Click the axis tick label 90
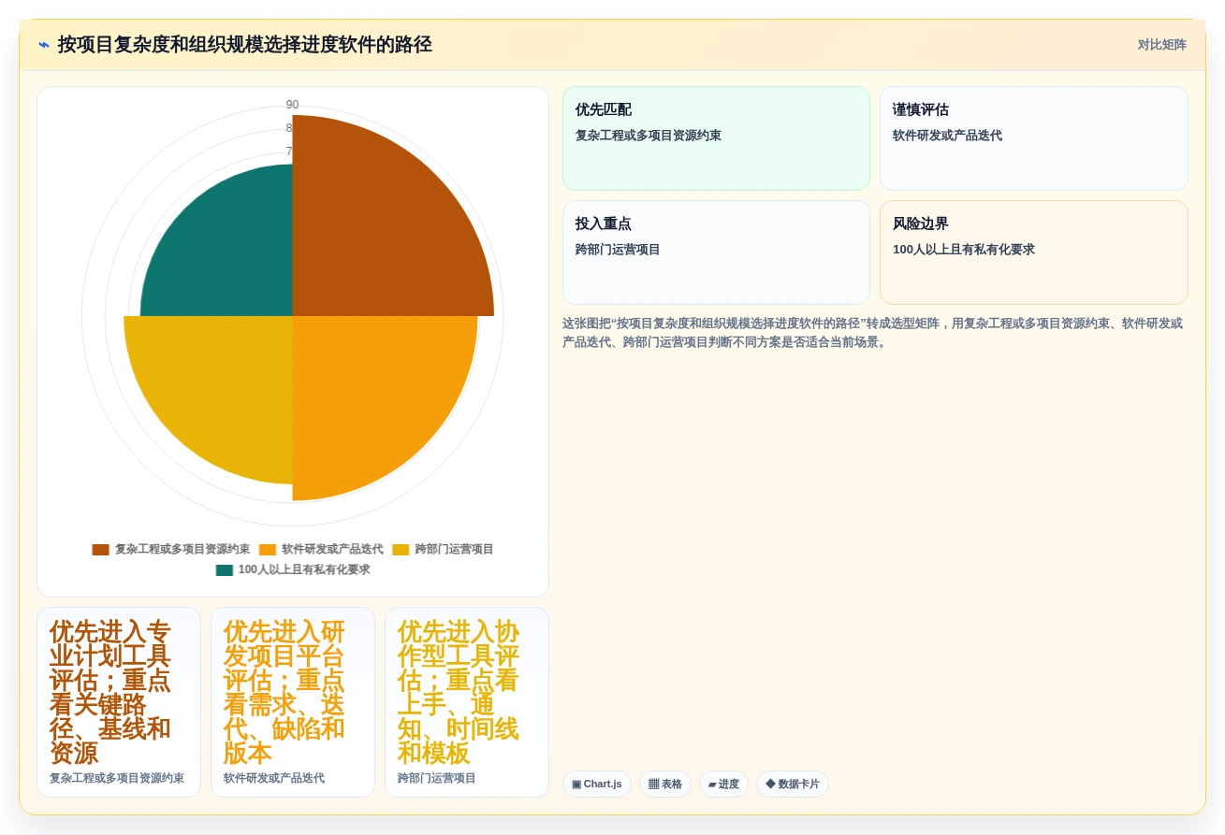Image resolution: width=1225 pixels, height=835 pixels. tap(292, 105)
